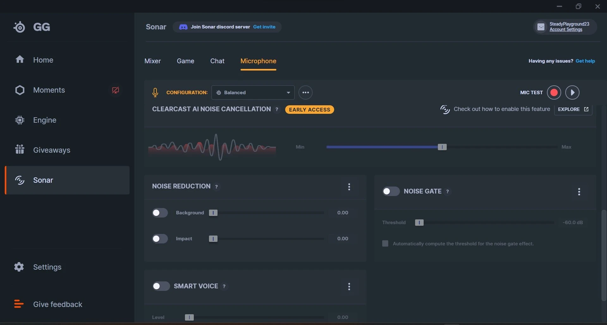The height and width of the screenshot is (325, 607).
Task: Click the Background 0.00 value field
Action: click(343, 213)
